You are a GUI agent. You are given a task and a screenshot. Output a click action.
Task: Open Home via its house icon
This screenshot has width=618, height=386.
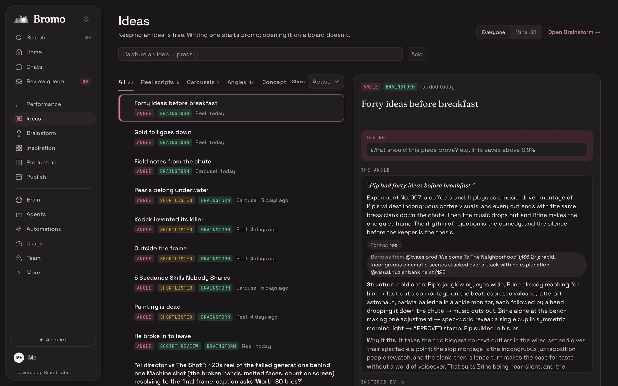pos(19,52)
